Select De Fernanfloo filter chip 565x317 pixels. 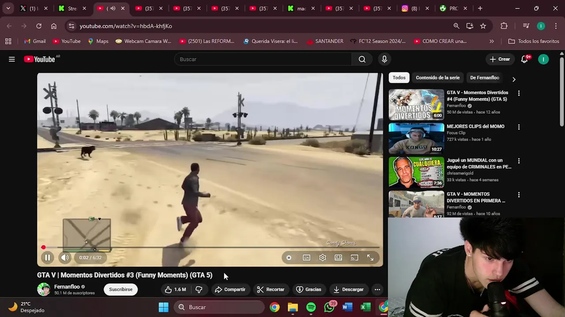click(x=484, y=77)
